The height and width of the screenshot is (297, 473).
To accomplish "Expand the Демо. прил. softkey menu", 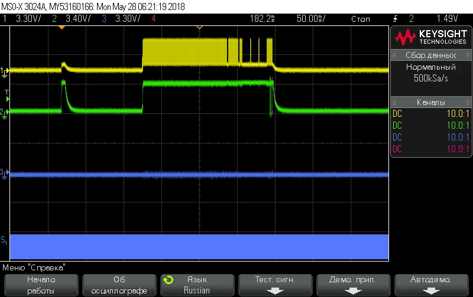I will [353, 285].
